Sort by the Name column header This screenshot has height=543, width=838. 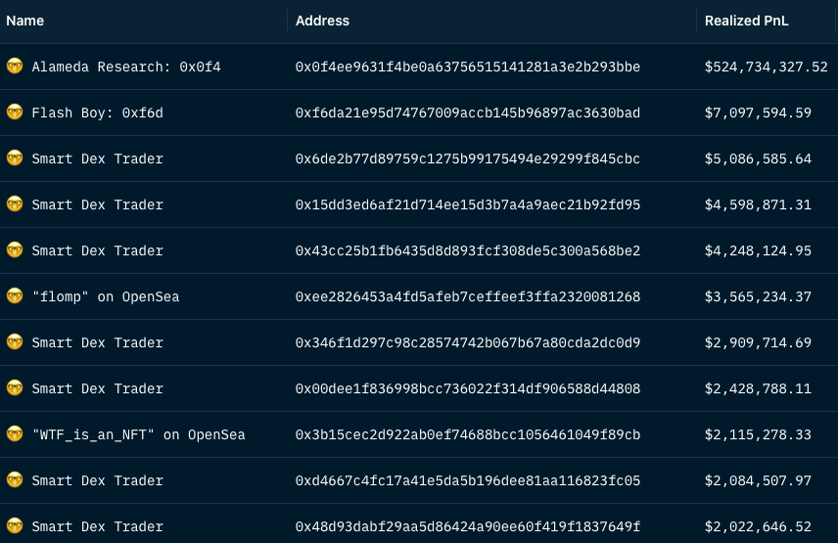click(24, 21)
